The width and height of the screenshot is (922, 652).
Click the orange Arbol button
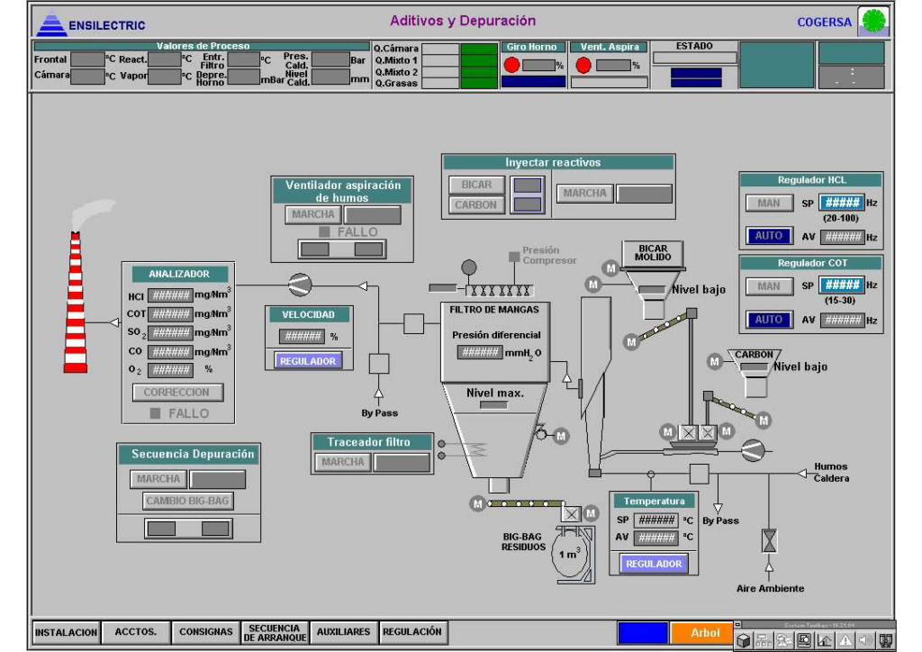coord(705,633)
